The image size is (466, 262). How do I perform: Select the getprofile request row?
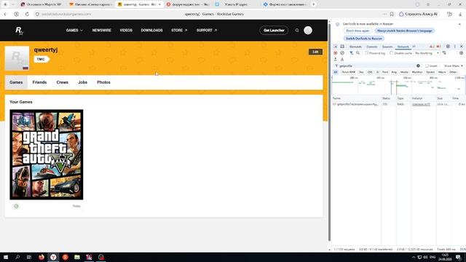click(399, 104)
